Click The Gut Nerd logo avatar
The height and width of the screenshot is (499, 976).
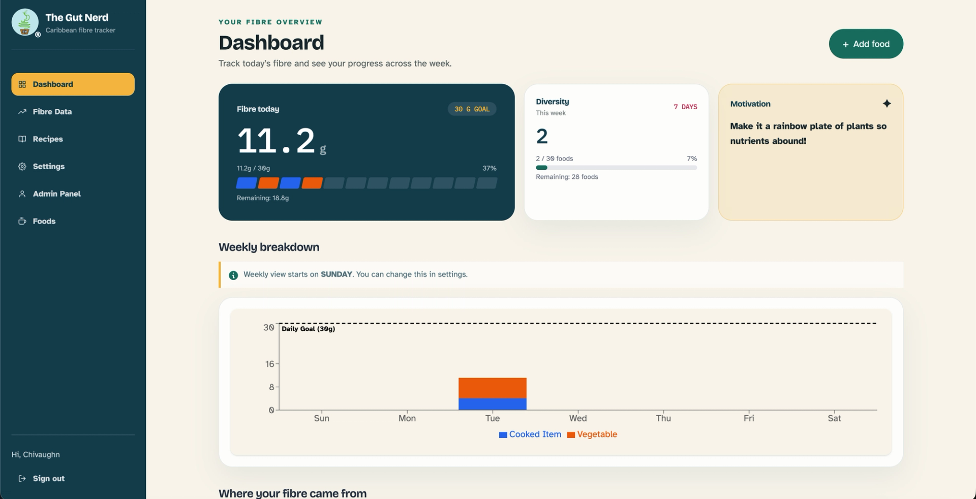click(25, 22)
